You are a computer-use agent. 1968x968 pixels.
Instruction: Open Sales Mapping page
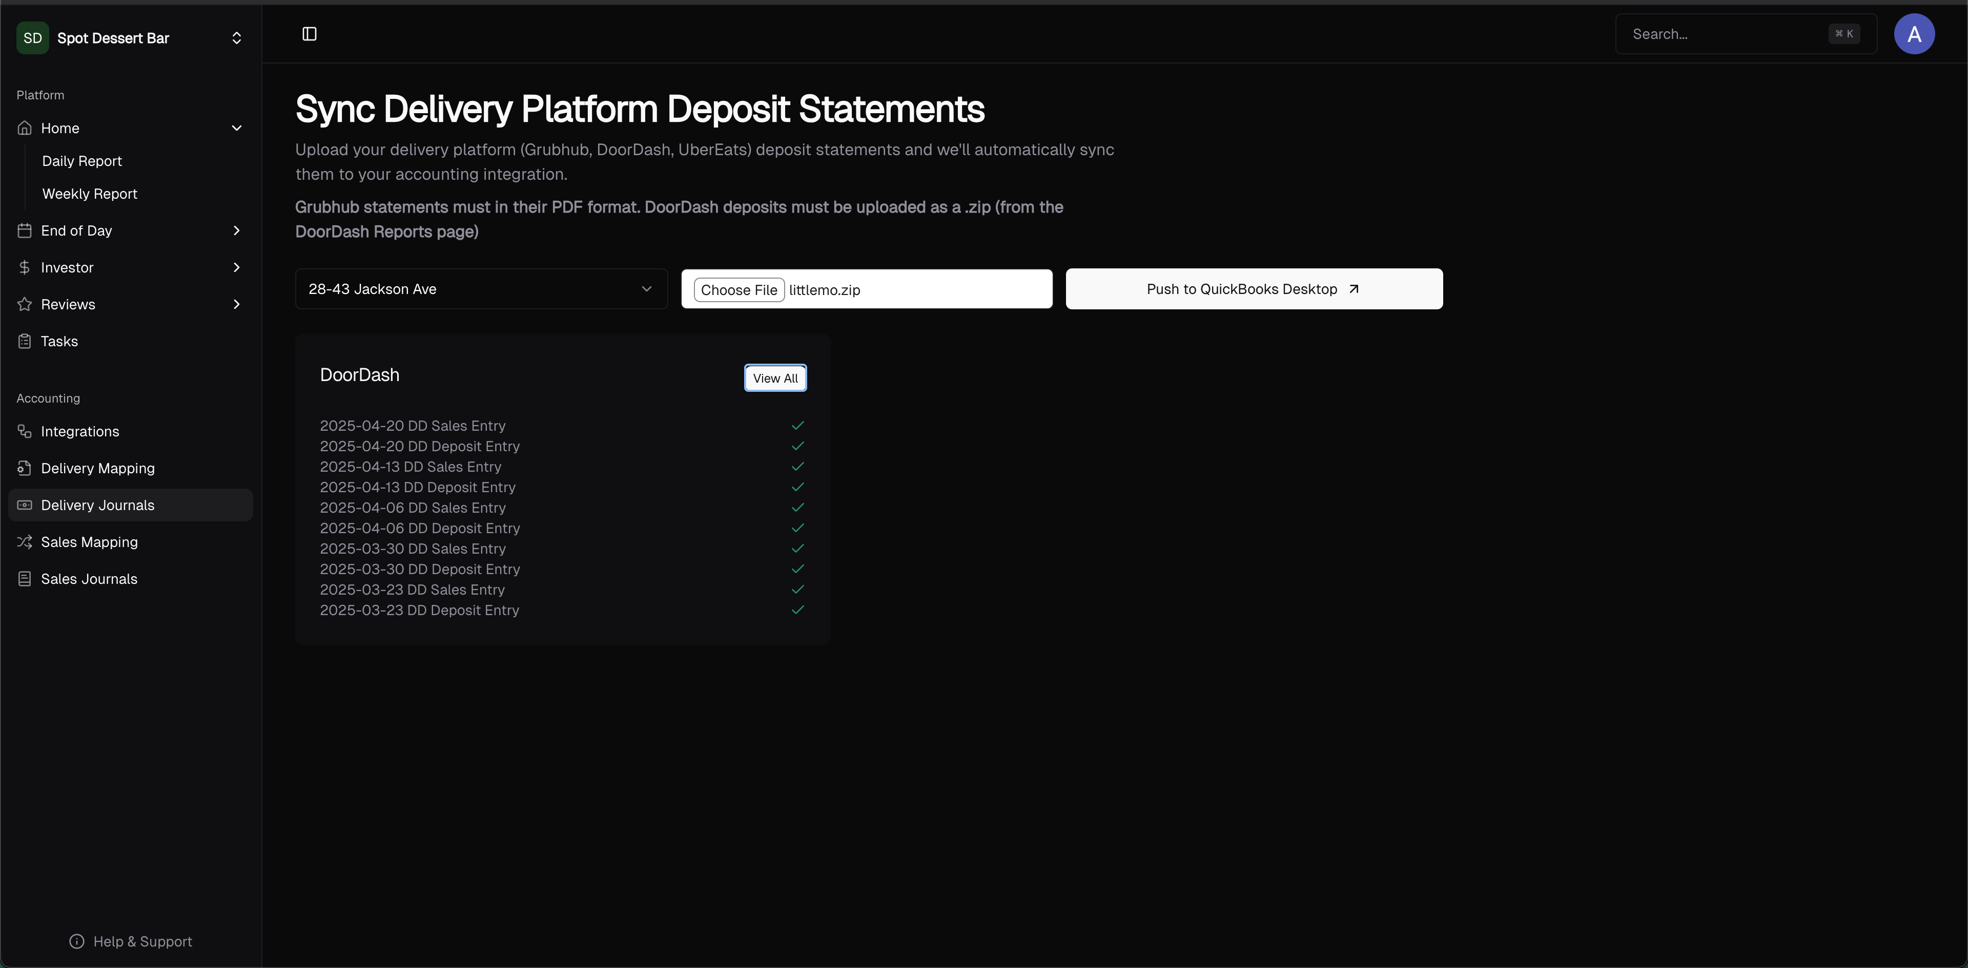tap(131, 542)
